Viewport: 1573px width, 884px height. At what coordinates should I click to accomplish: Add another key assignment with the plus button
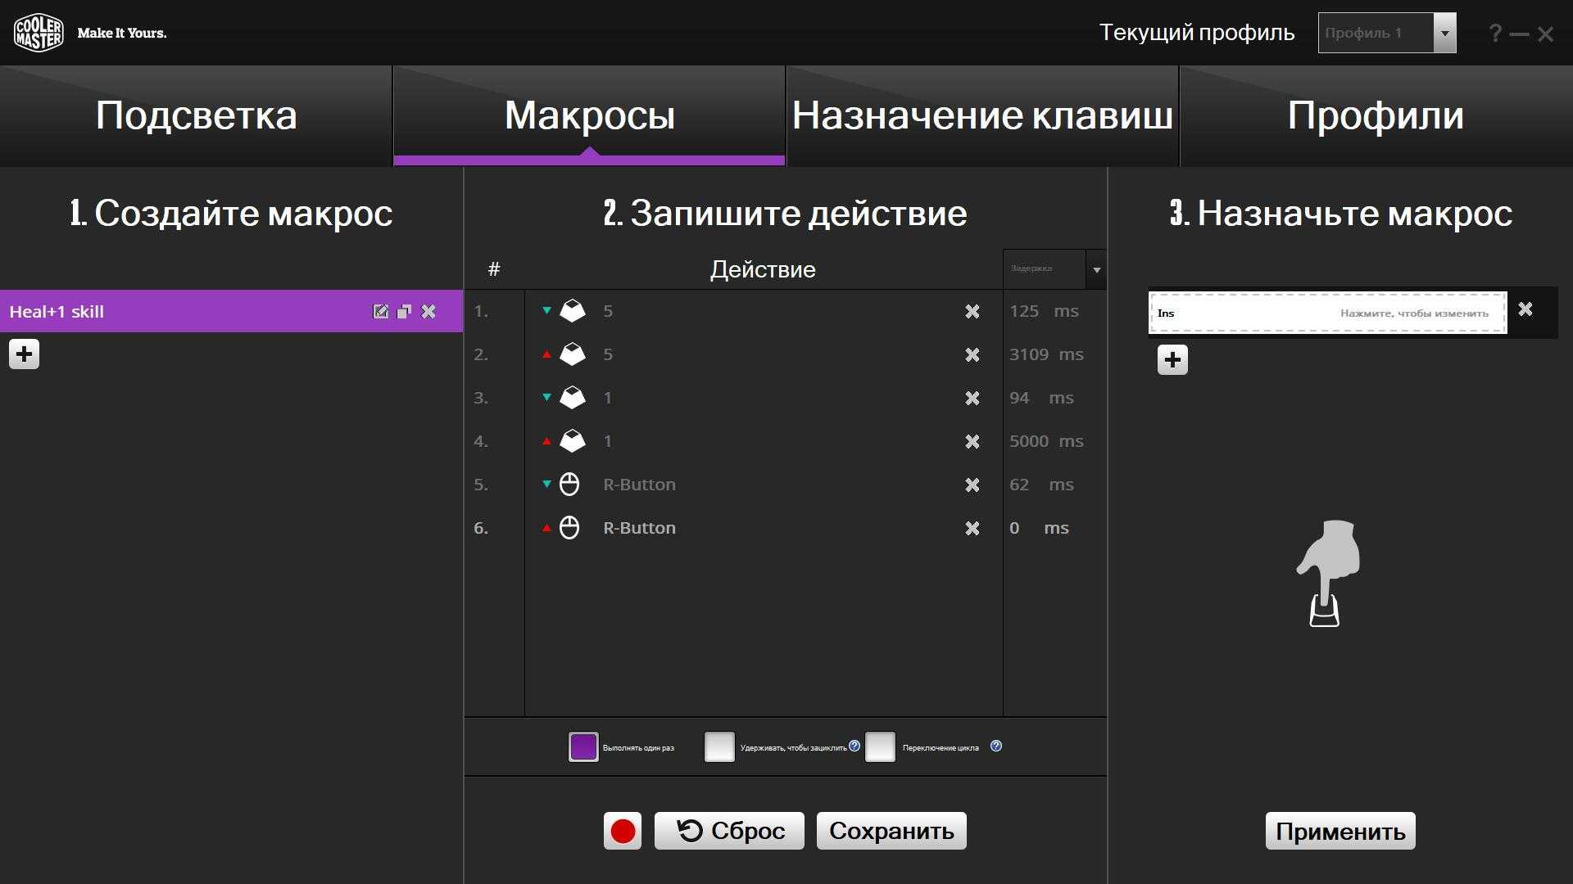[x=1172, y=359]
